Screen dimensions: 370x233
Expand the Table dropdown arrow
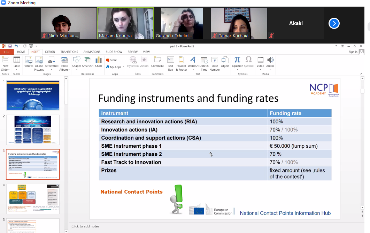pyautogui.click(x=16, y=70)
